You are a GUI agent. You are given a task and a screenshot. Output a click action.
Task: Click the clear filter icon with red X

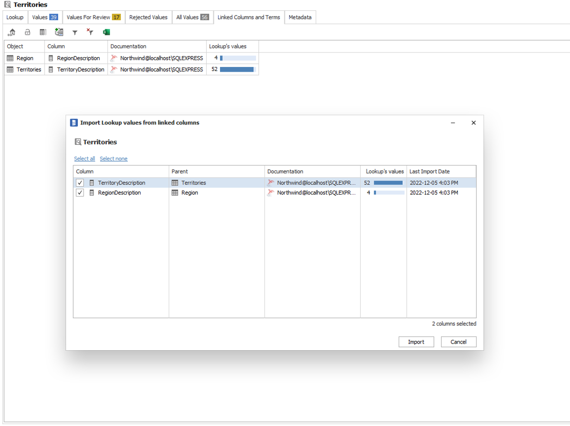pyautogui.click(x=90, y=32)
